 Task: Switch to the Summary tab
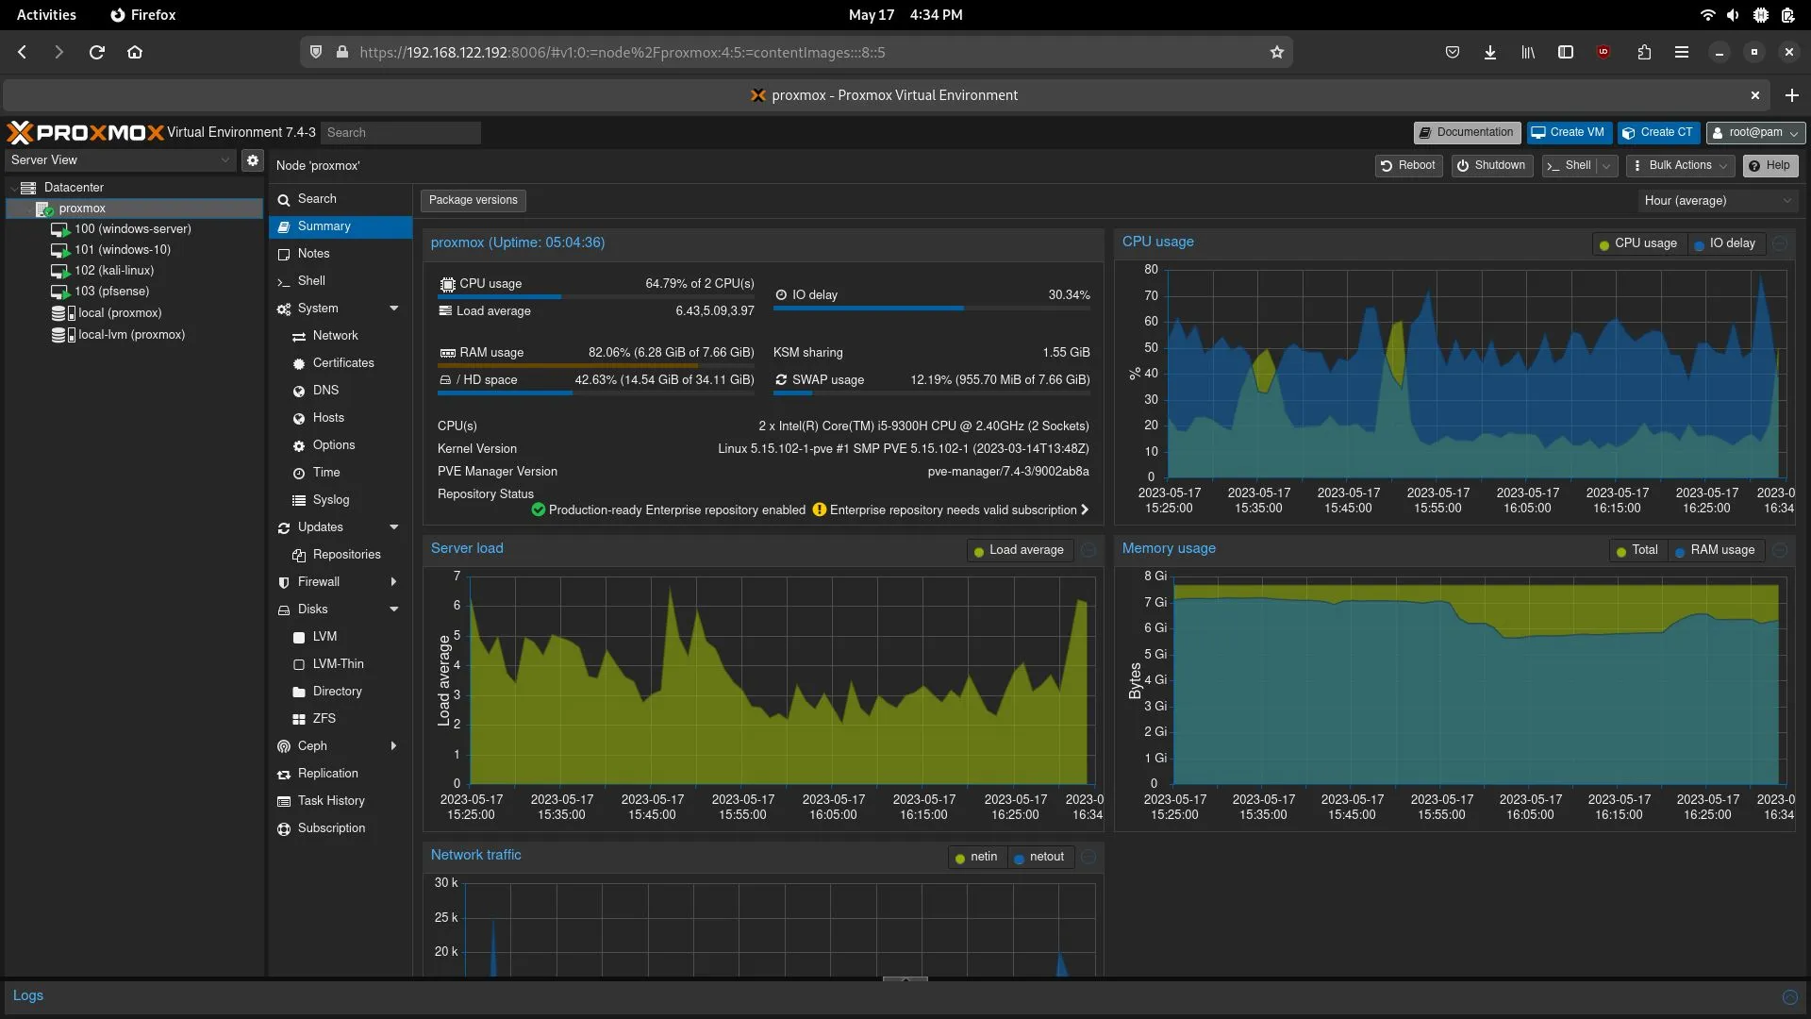(x=323, y=226)
